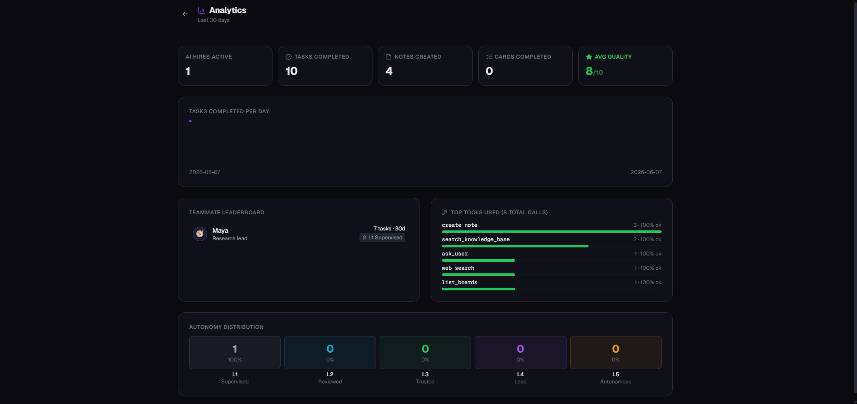The height and width of the screenshot is (404, 857).
Task: Select the create_note tool name
Action: pyautogui.click(x=459, y=225)
